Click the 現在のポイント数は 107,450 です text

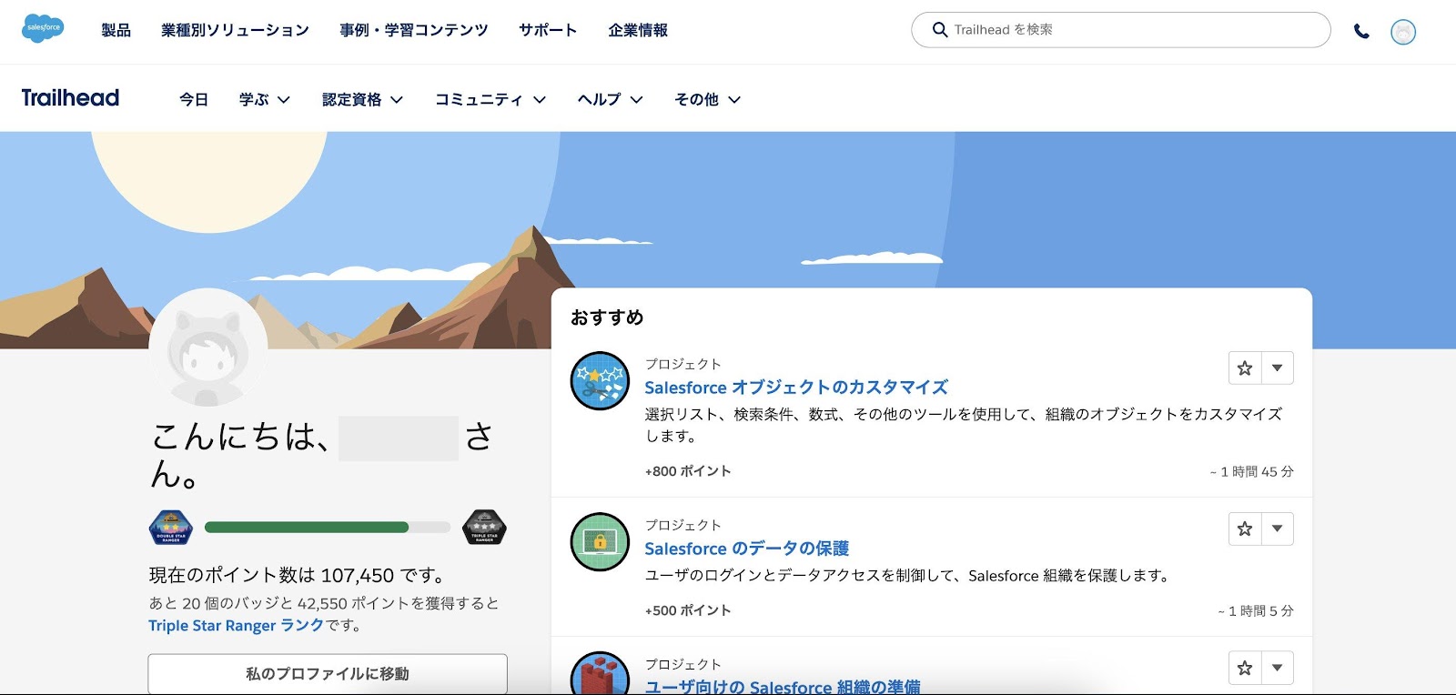tap(299, 575)
